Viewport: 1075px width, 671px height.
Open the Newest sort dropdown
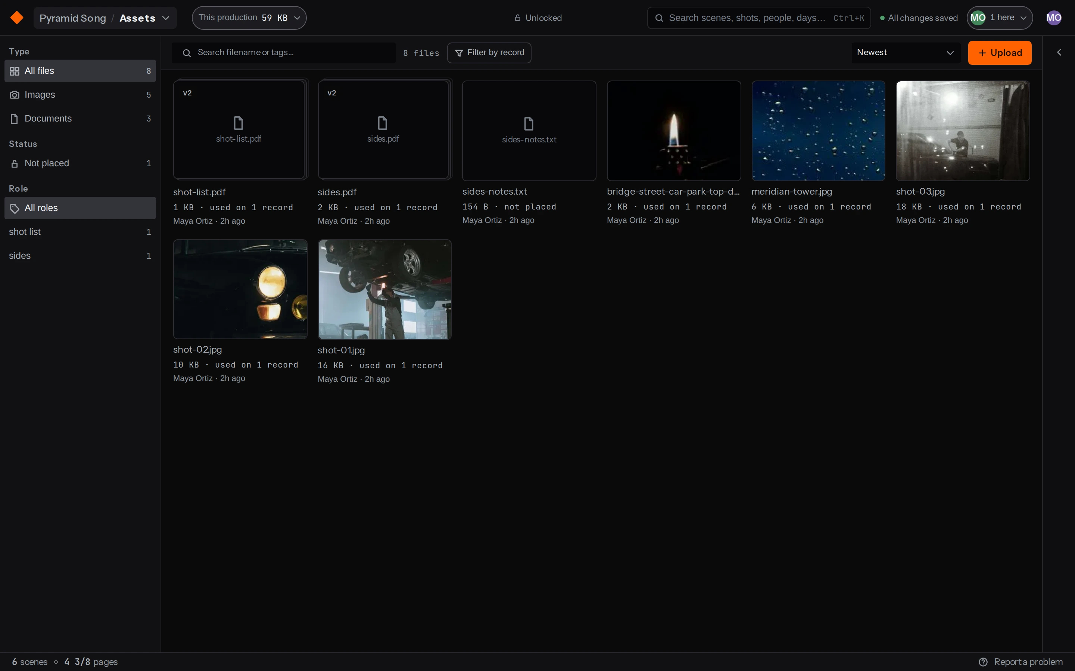coord(905,53)
